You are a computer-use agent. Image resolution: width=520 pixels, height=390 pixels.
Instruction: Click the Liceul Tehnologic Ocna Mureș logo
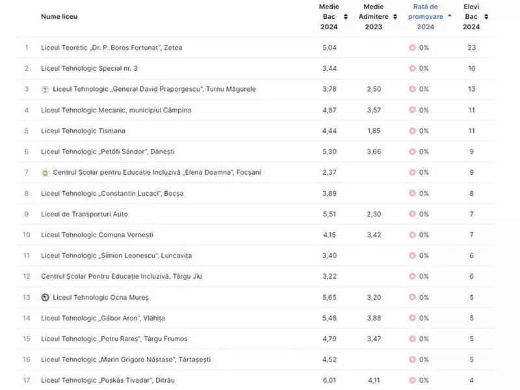(45, 297)
